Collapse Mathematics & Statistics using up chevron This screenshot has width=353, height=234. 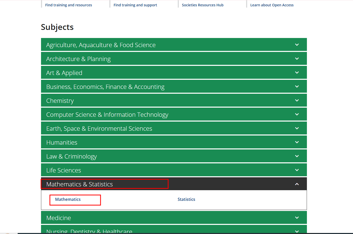(x=297, y=184)
